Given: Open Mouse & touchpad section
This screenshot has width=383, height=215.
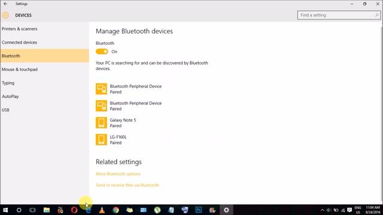Looking at the screenshot, I should click(x=20, y=69).
